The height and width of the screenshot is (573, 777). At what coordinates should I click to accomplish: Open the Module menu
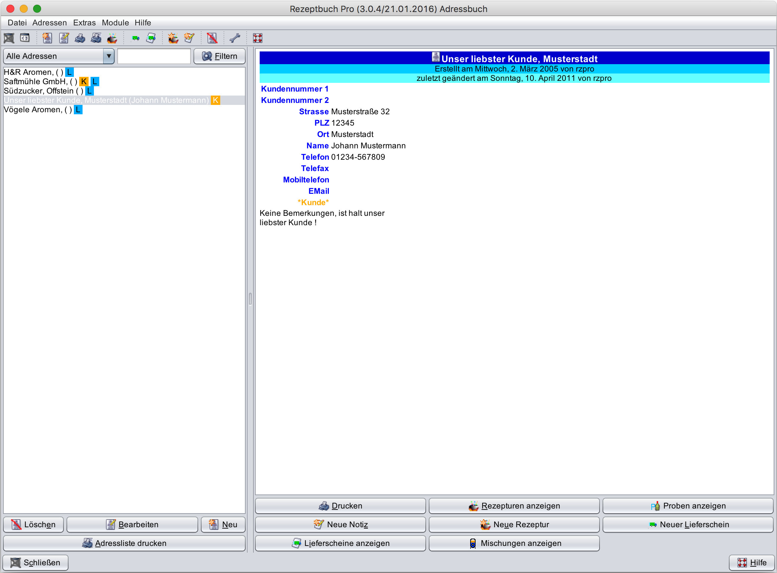115,22
